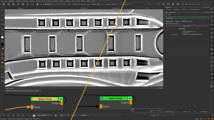The image size is (214, 120).
Task: Click the plus button on left Bake Point node
Action: click(61, 99)
